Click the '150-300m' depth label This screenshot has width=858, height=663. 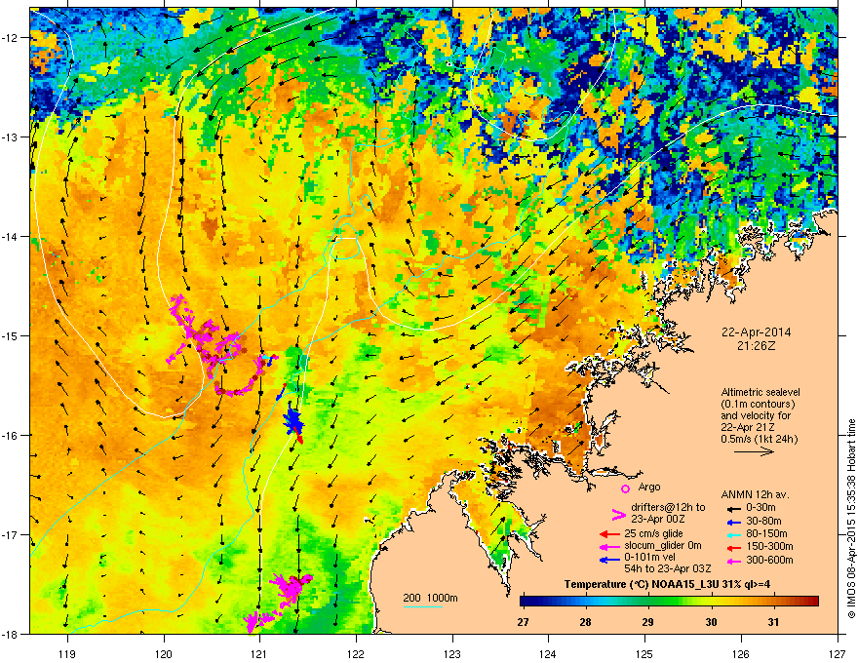[769, 546]
